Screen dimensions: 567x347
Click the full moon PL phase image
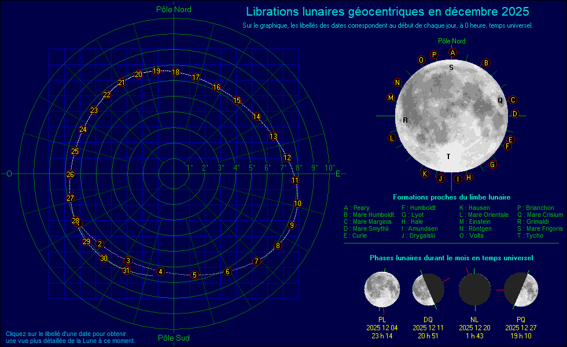(382, 289)
